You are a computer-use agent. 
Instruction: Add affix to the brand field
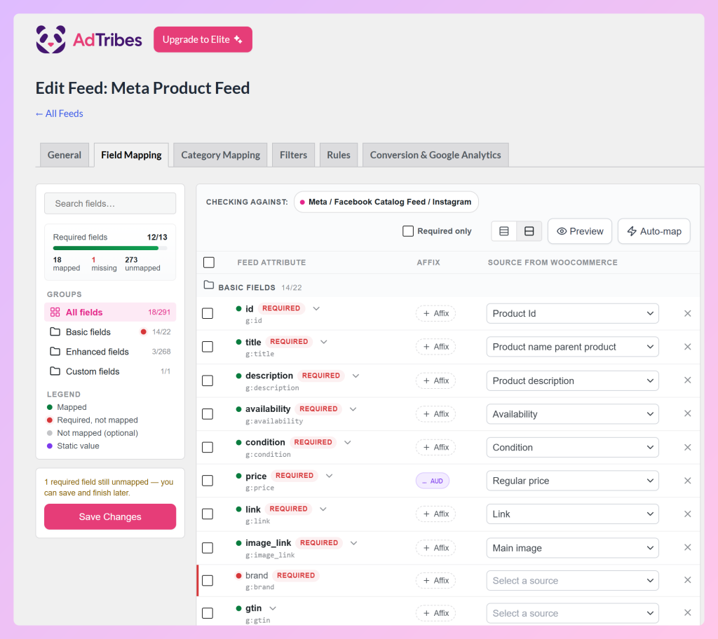click(435, 581)
